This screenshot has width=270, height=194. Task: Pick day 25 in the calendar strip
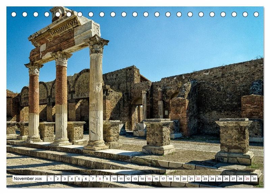pyautogui.click(x=219, y=178)
